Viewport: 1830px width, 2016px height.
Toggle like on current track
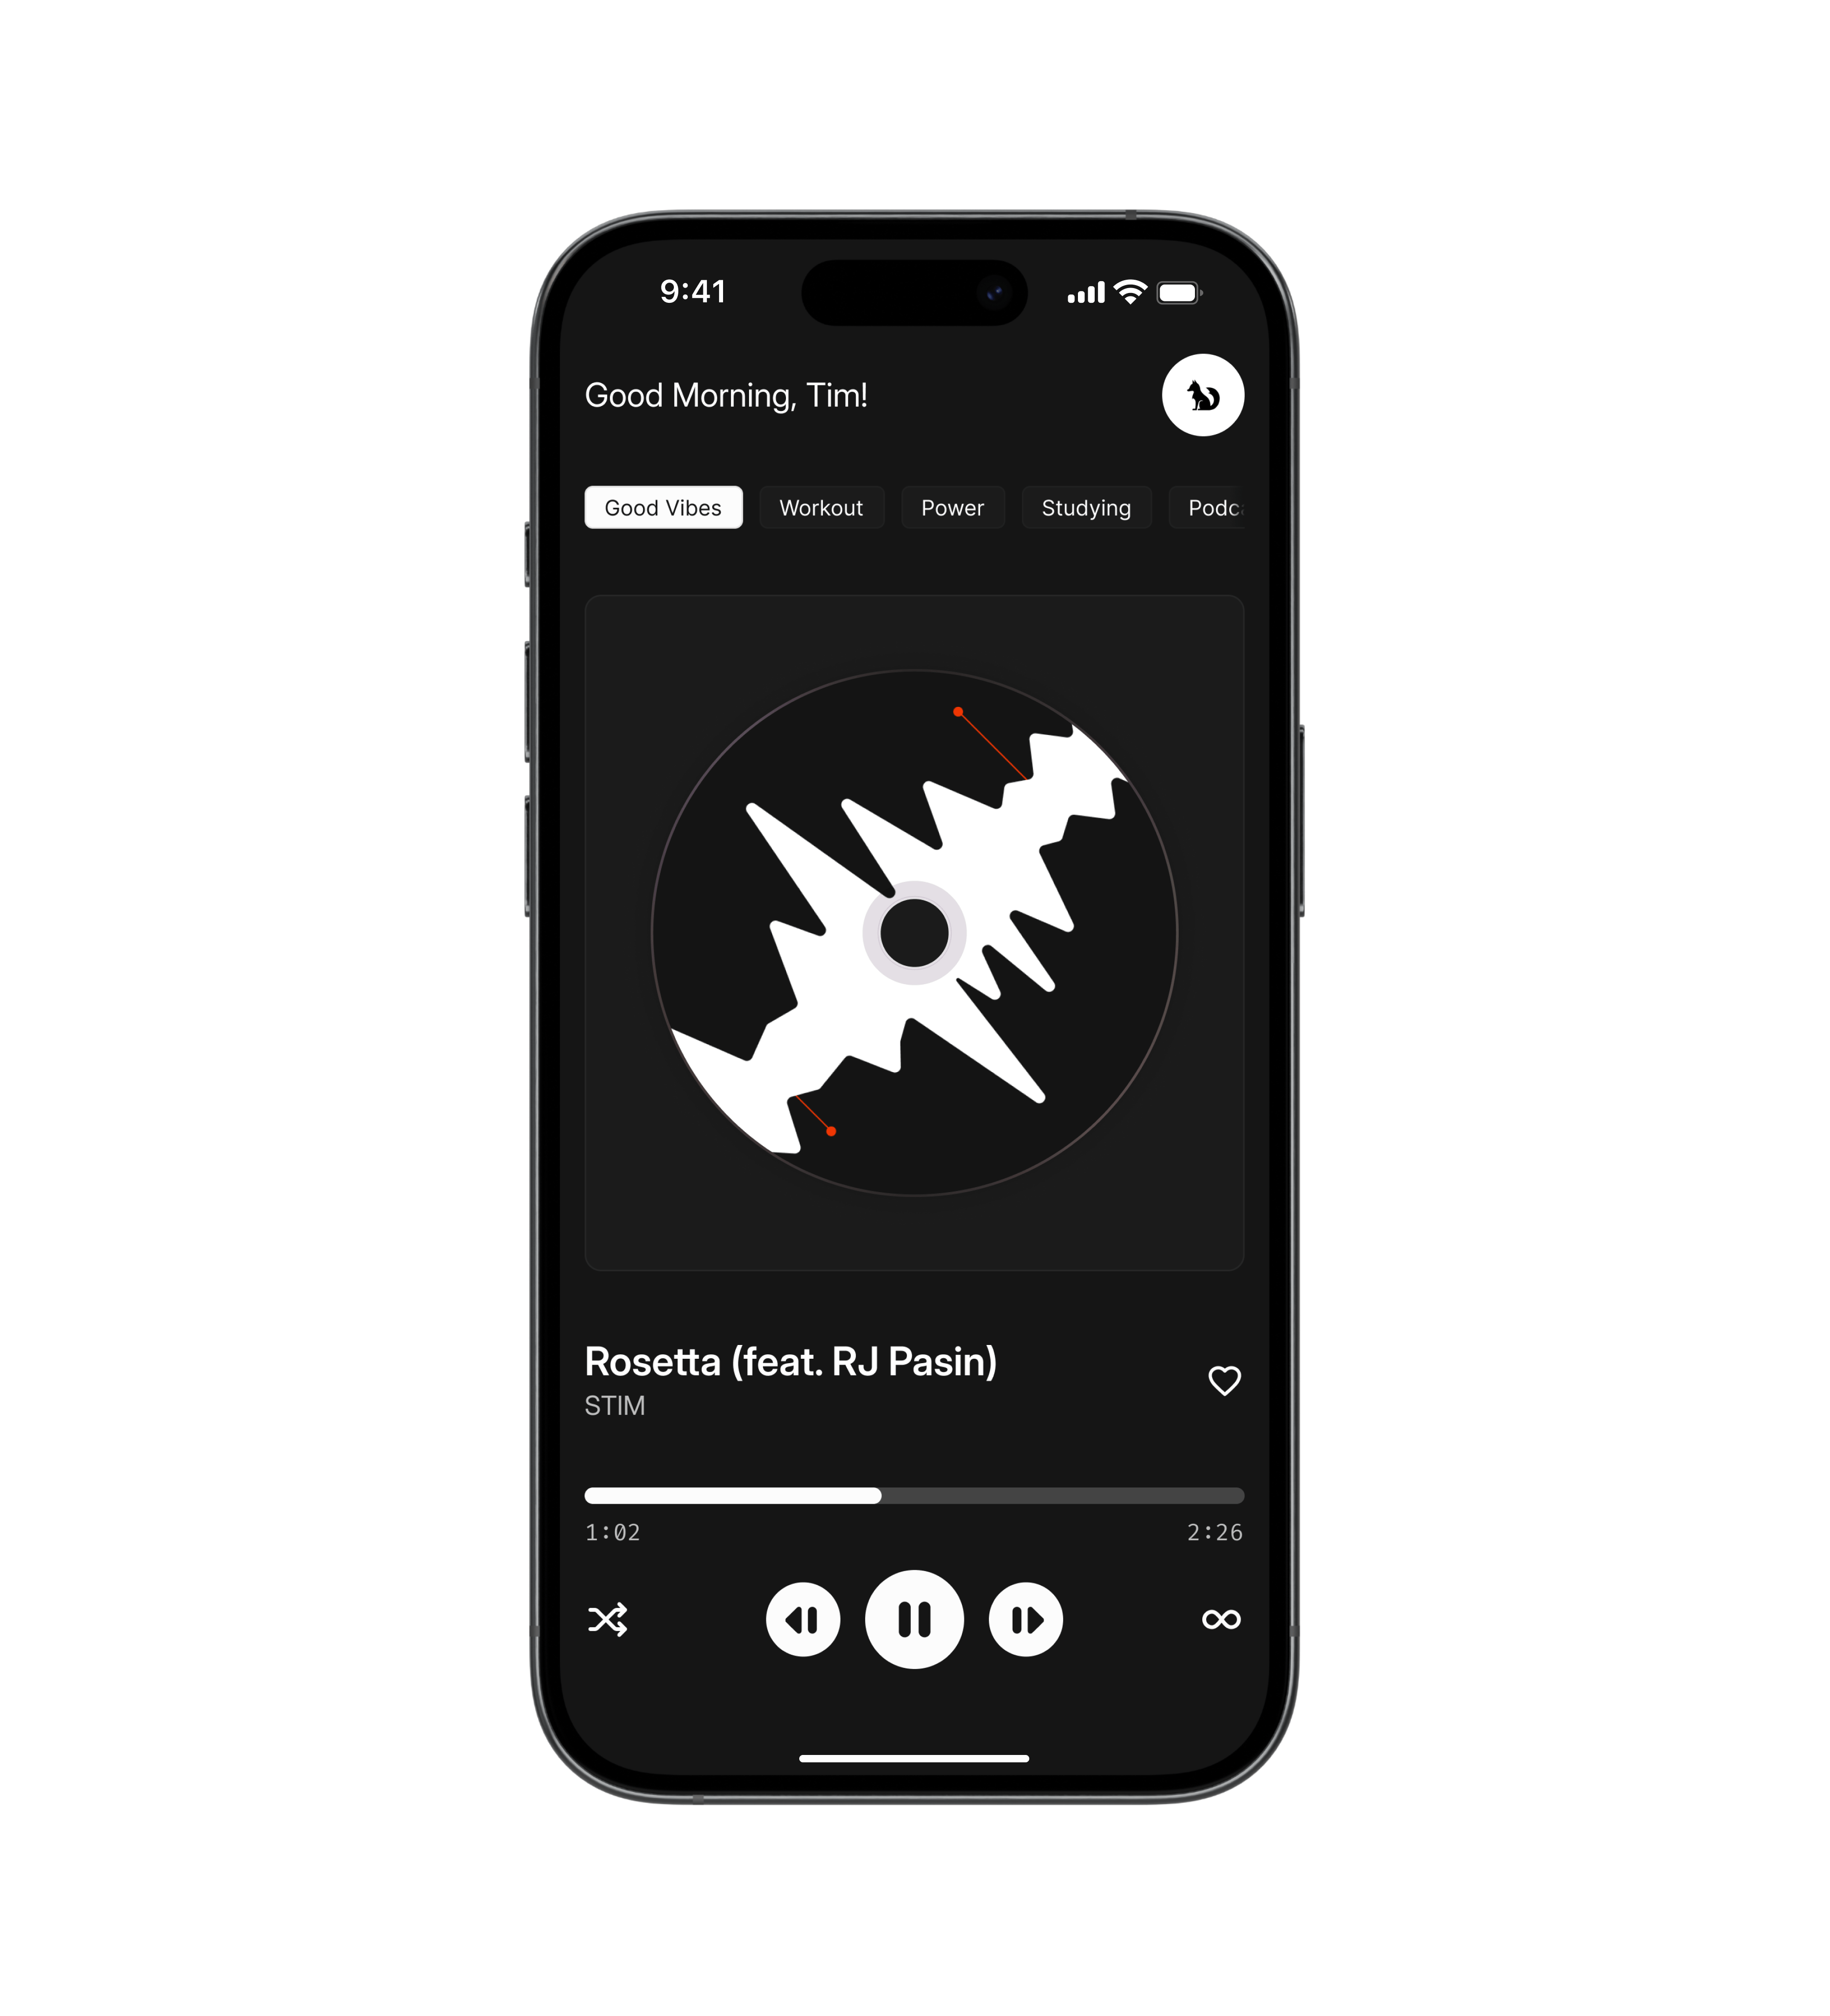[1224, 1380]
